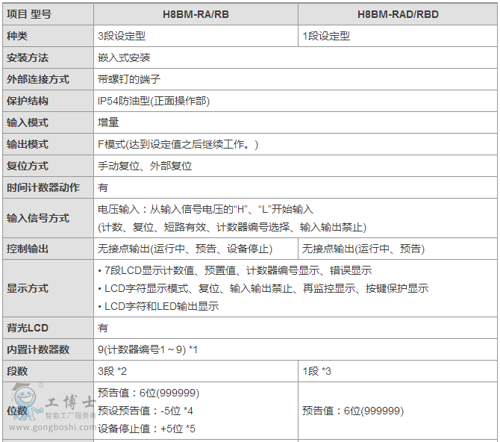Viewport: 500px width, 442px height.
Task: Click the 输入信号方式 row label
Action: pos(38,218)
